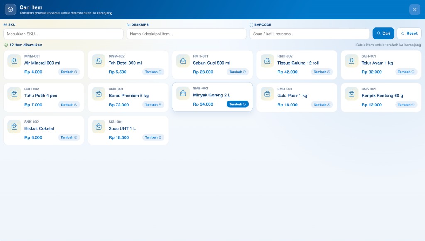Click shopping bag icon for Sabun Cuci 800 ml

(x=183, y=61)
